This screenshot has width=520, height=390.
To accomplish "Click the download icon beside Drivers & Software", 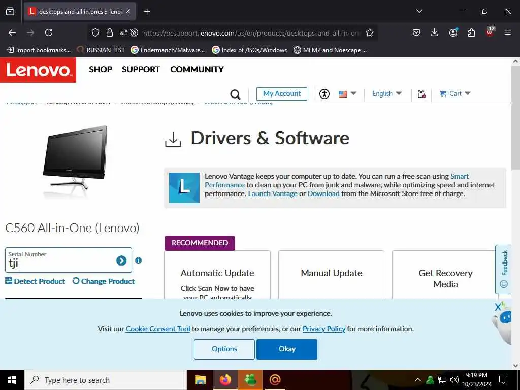I will coord(173,139).
